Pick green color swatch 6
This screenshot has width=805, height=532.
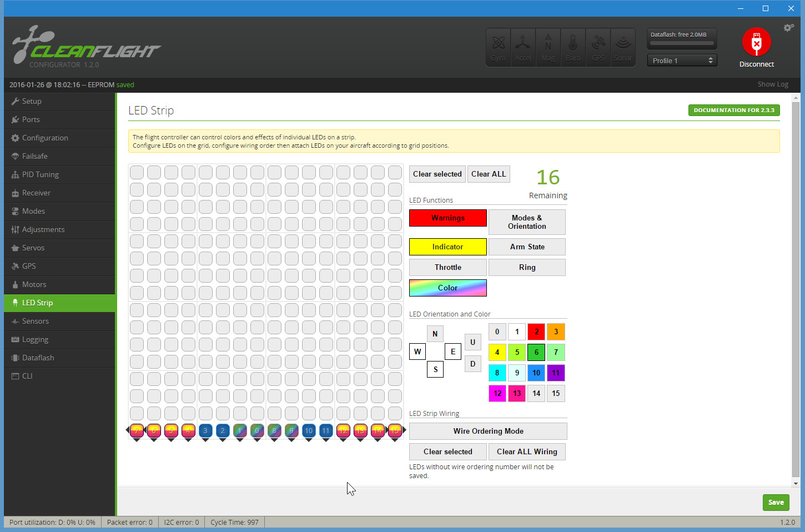[536, 352]
